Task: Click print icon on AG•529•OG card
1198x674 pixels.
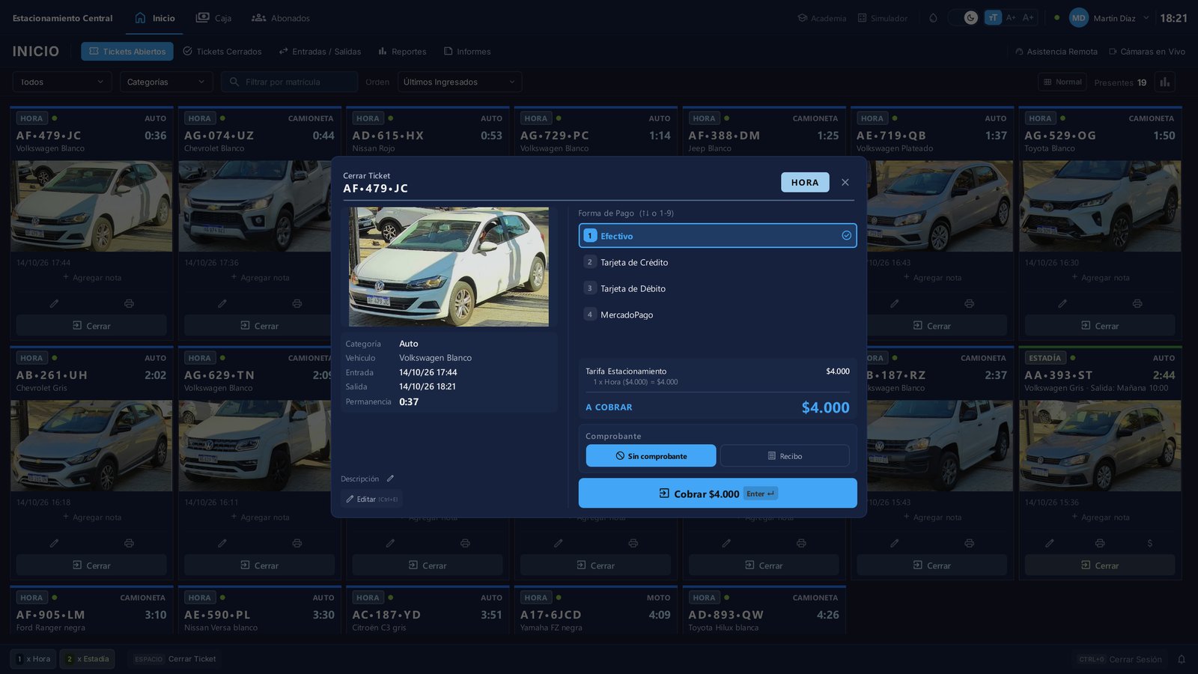Action: pyautogui.click(x=1137, y=303)
